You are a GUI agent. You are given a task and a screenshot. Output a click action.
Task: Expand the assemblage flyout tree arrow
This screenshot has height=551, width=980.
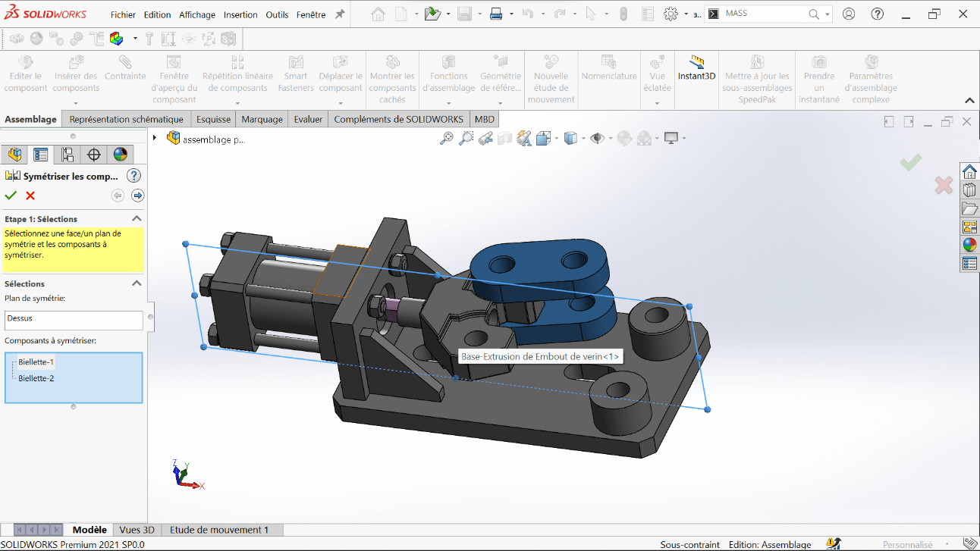click(x=155, y=138)
